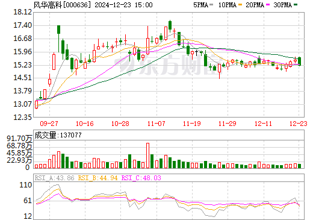Click the 20PMA legend label
Screen dimensions: 313x220
(x=255, y=5)
